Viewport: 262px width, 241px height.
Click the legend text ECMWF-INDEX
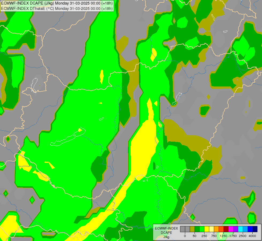(x=166, y=228)
